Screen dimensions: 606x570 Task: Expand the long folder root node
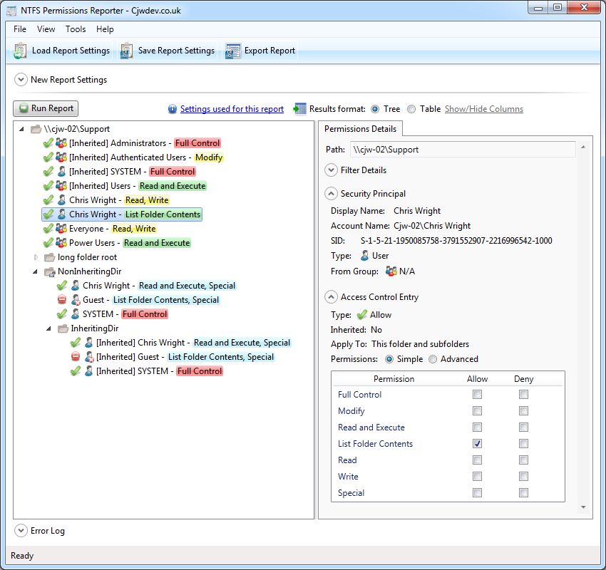point(36,257)
